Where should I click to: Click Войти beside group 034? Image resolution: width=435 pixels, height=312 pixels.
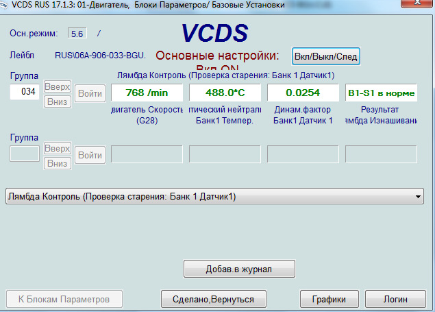click(90, 93)
